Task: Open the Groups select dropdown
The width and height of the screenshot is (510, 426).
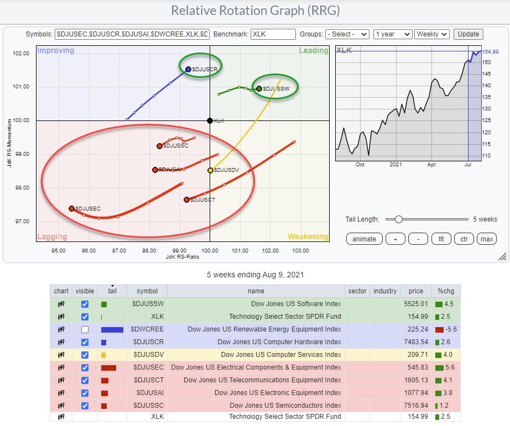Action: [x=347, y=34]
